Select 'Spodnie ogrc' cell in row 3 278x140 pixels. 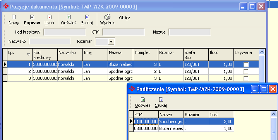click(120, 78)
